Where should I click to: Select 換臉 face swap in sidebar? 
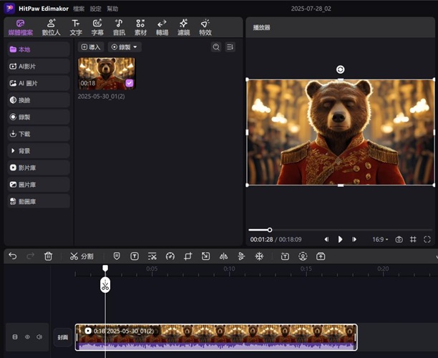(39, 100)
